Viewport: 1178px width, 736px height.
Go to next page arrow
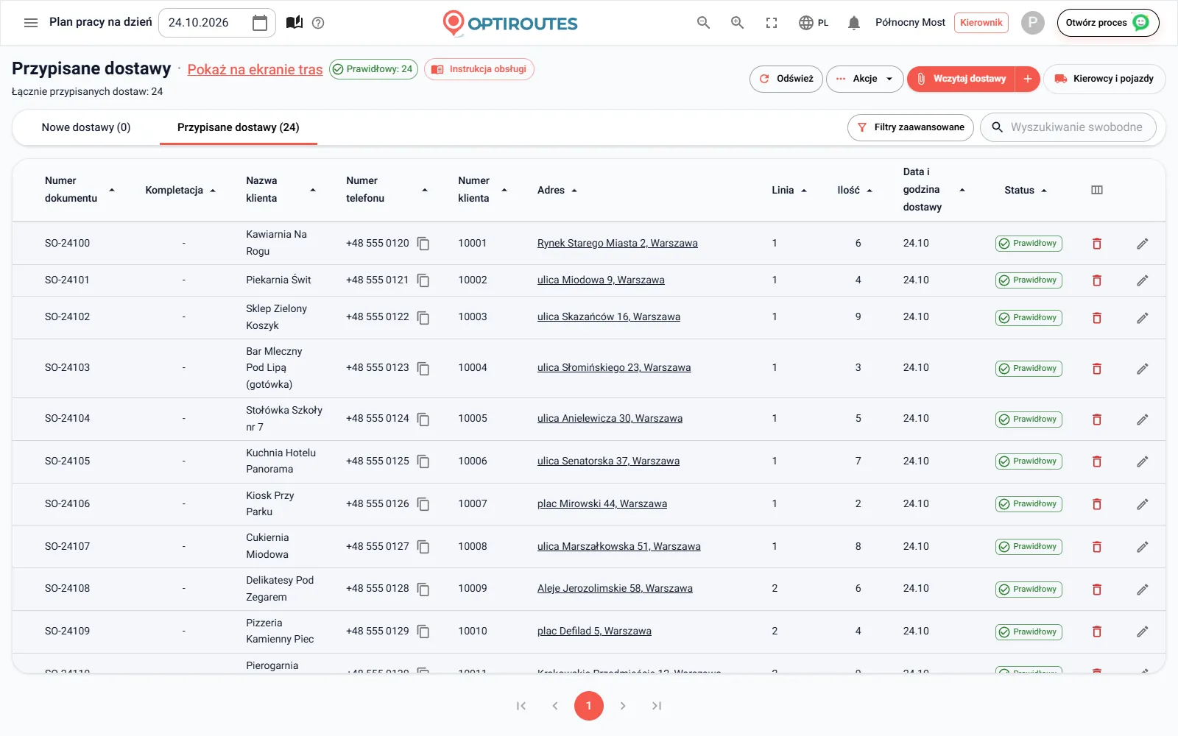pyautogui.click(x=623, y=706)
